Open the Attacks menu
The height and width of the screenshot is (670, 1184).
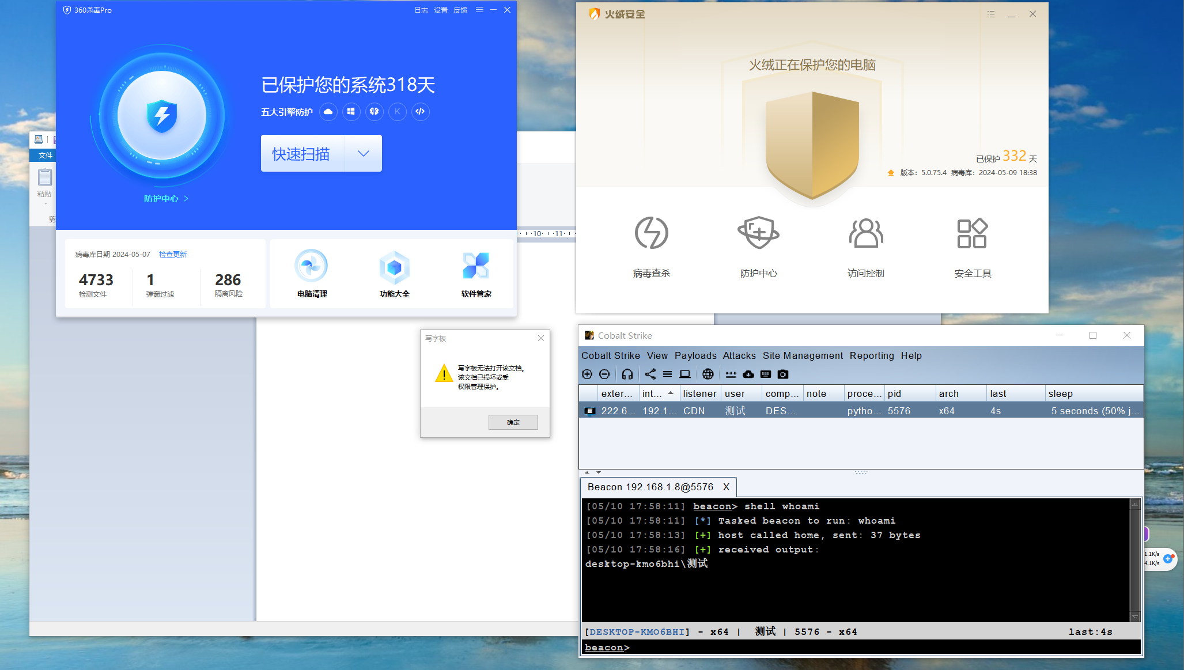[739, 355]
